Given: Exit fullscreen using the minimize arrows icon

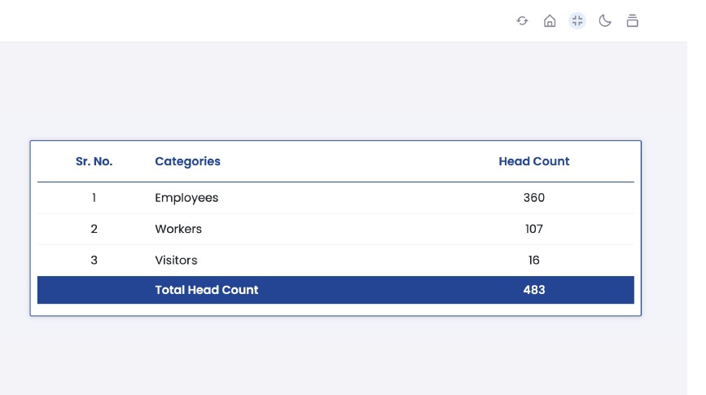Looking at the screenshot, I should click(x=577, y=21).
